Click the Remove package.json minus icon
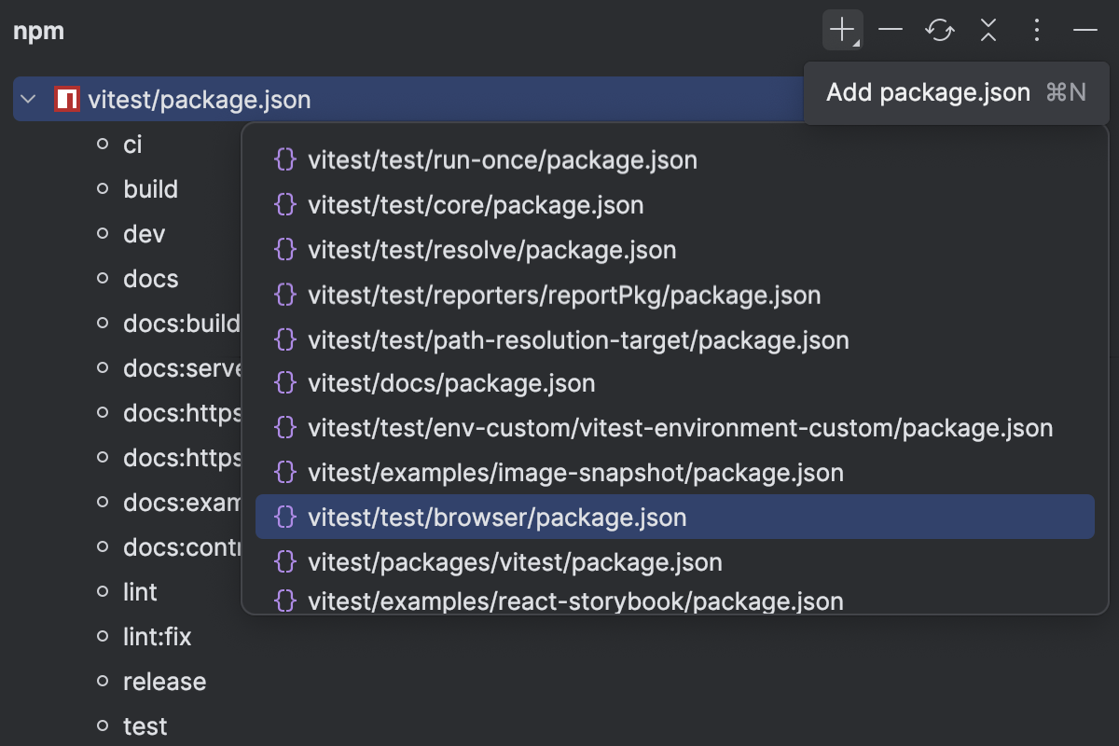1119x746 pixels. [x=891, y=30]
